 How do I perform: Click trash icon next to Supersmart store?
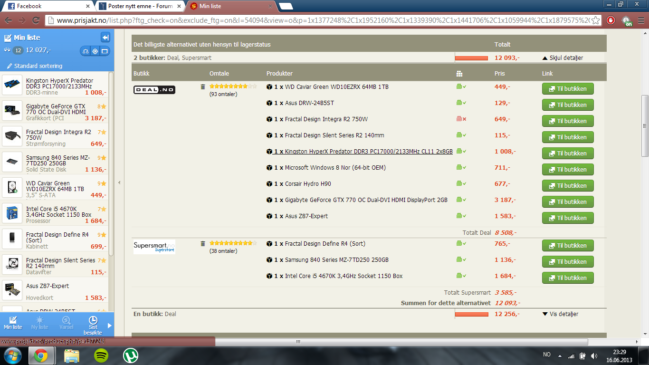[203, 244]
